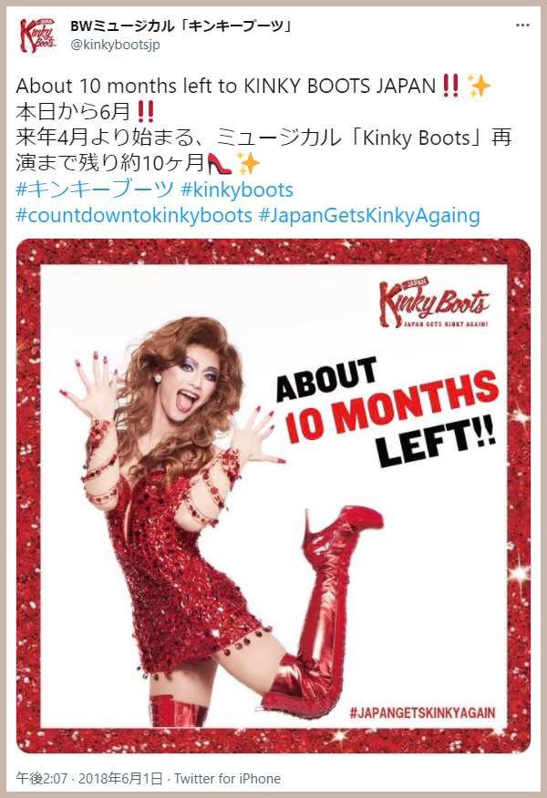Click the sparkles emoji after the heel emoji
Viewport: 547px width, 798px height.
click(248, 163)
